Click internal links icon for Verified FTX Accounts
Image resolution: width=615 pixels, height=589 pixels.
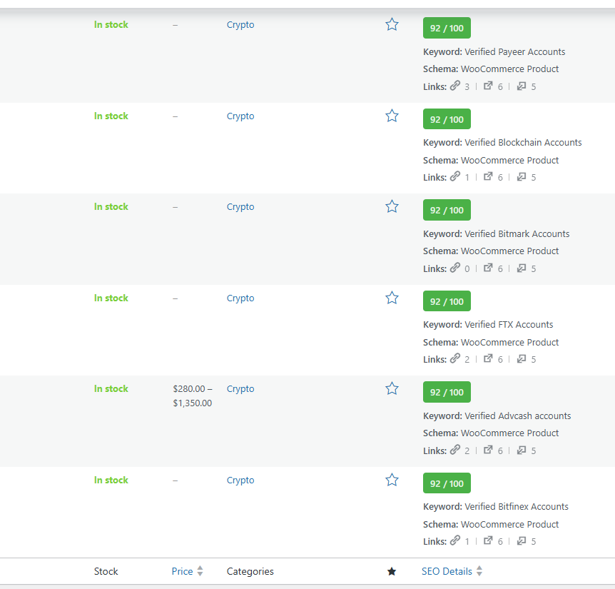[x=455, y=359]
